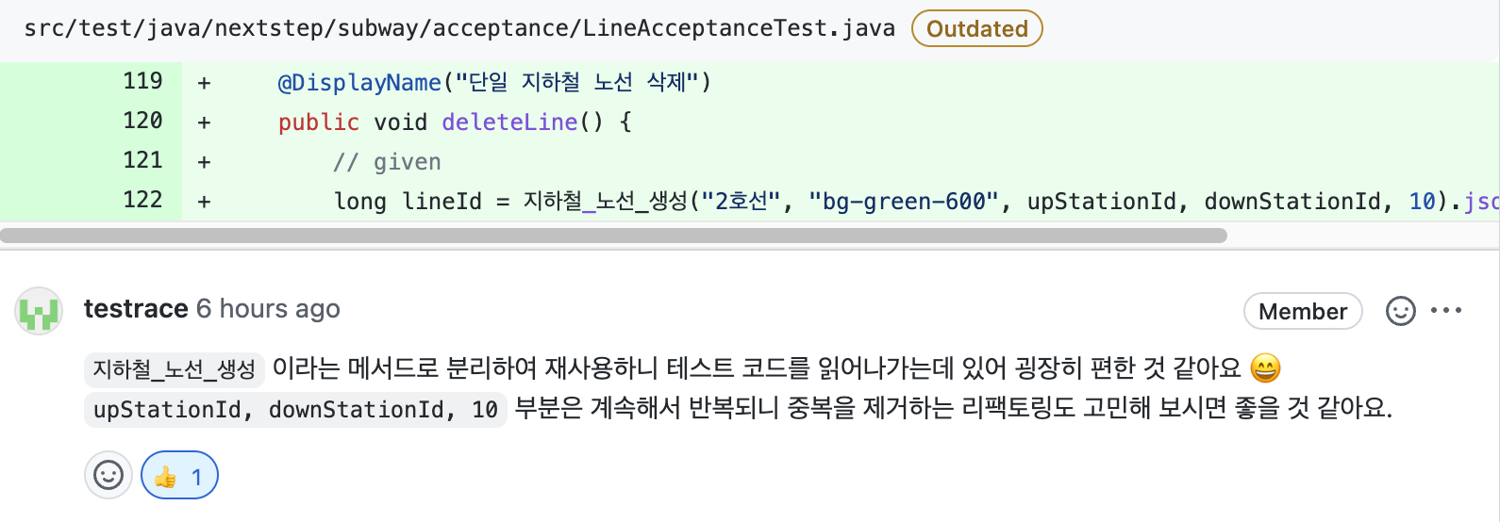This screenshot has height=522, width=1500.
Task: Open the comment options ellipsis menu
Action: coord(1446,310)
